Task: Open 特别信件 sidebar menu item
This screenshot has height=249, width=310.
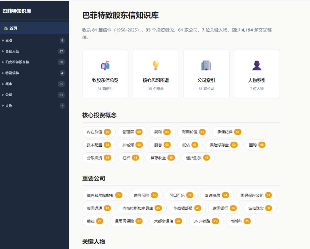Action: (34, 73)
